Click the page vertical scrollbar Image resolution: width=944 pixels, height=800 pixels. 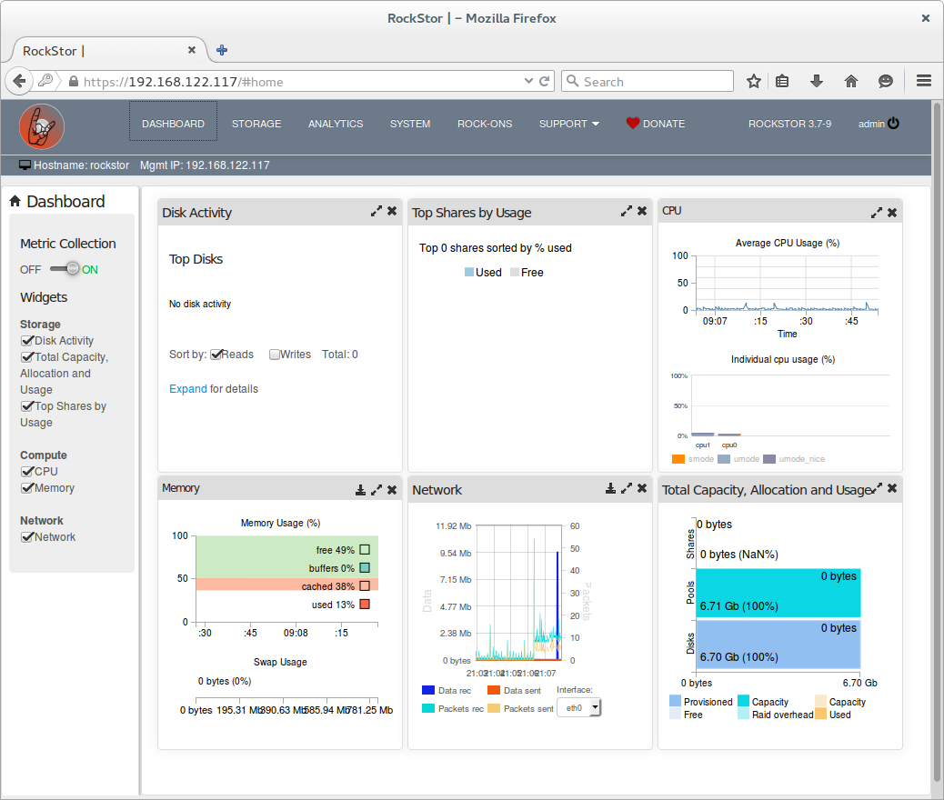[x=937, y=443]
